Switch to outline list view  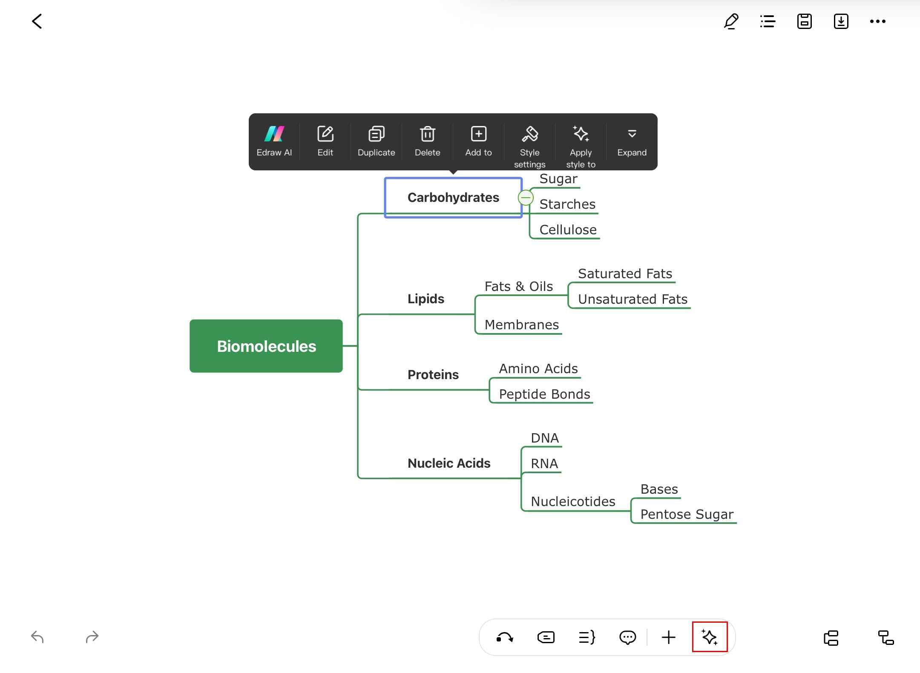[768, 21]
